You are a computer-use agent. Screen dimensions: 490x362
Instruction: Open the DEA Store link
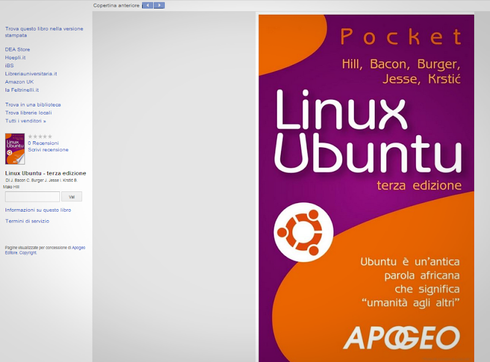click(18, 50)
